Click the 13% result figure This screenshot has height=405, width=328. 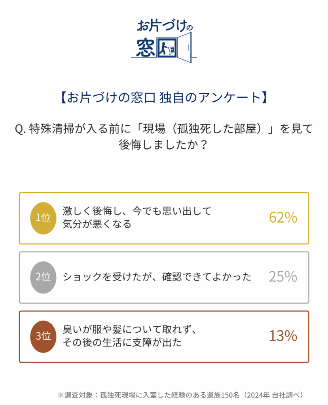pyautogui.click(x=283, y=336)
